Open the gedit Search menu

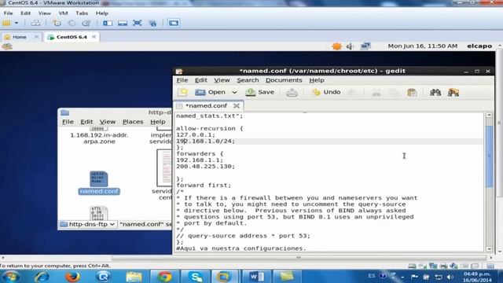(x=248, y=80)
